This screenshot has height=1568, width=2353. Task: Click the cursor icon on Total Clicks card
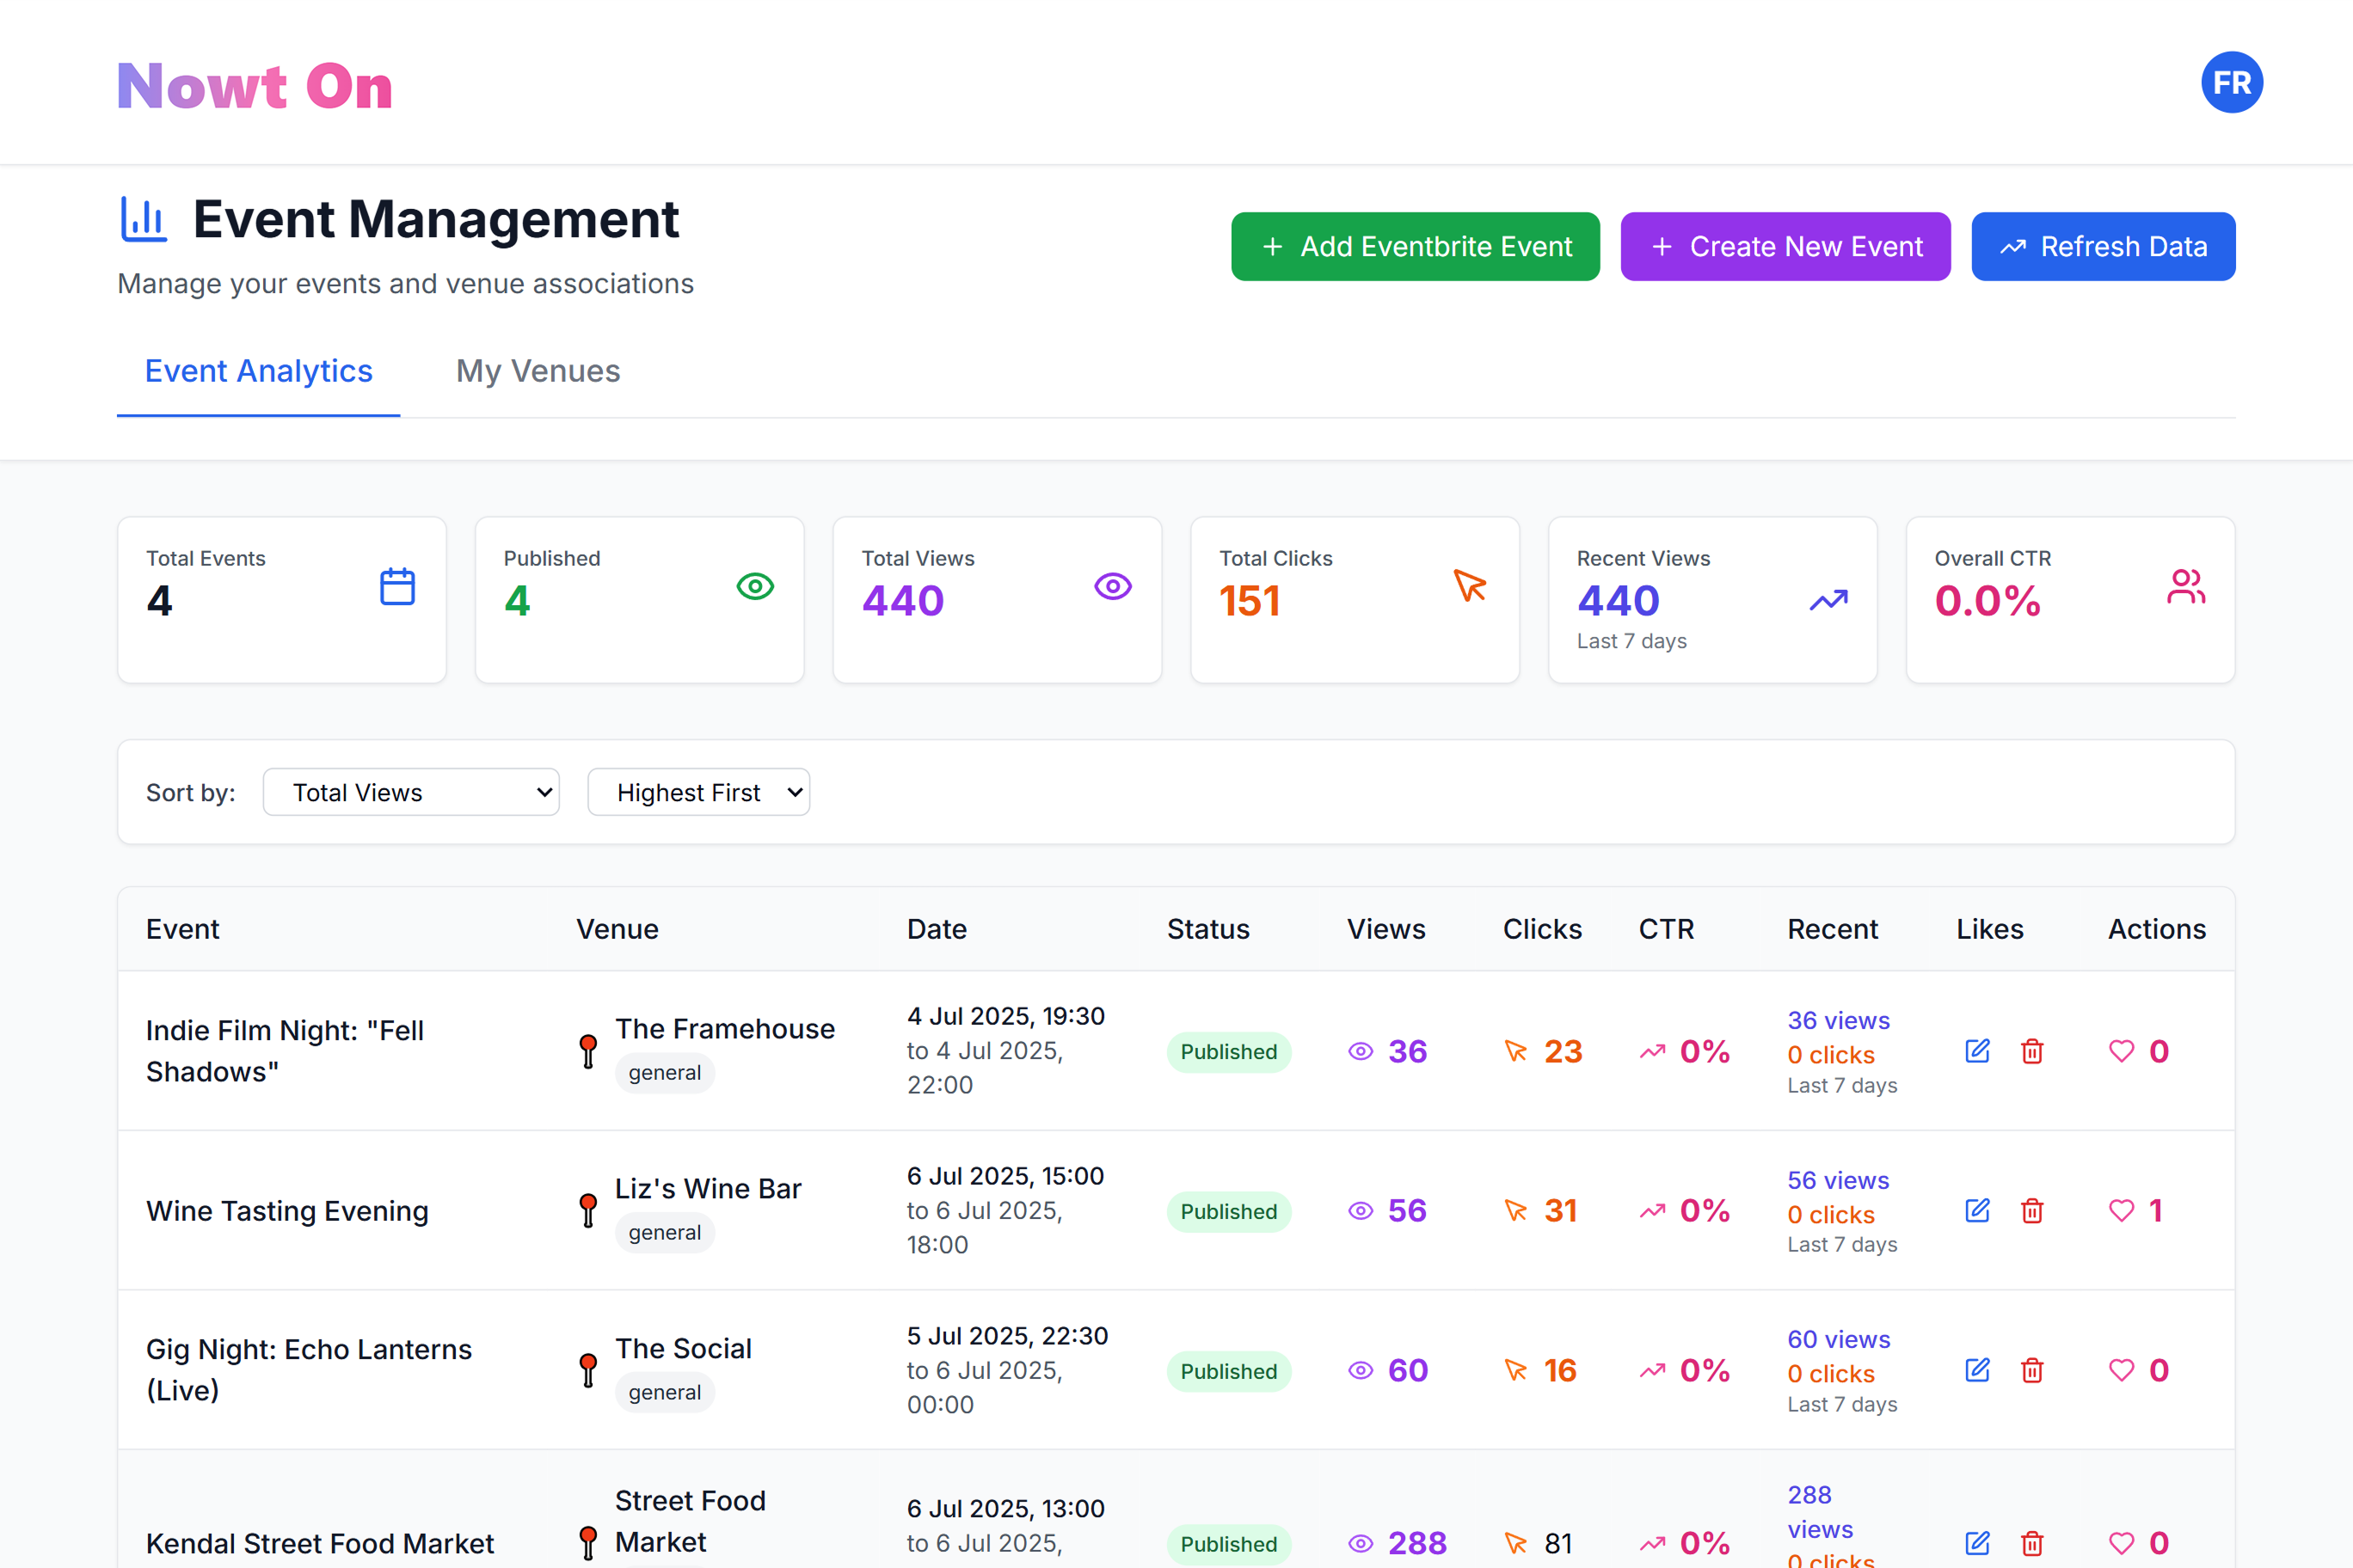(x=1471, y=587)
